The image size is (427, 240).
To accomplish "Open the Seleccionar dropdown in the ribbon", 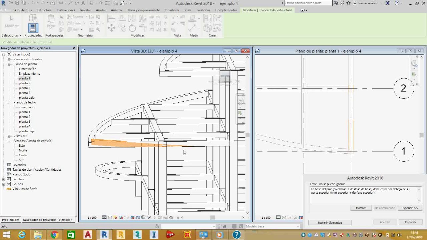I will coord(11,35).
